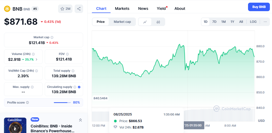This screenshot has height=133, width=272.
Task: Toggle chart to Market cap view
Action: 122,22
